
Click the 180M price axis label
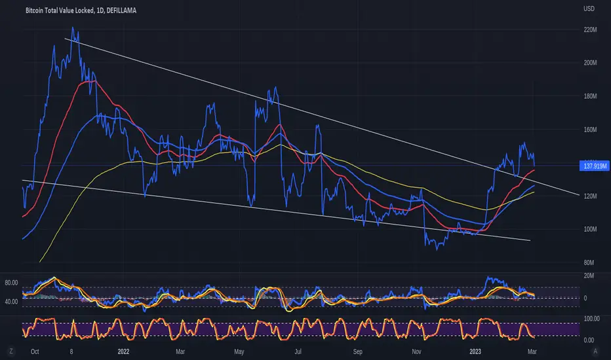pyautogui.click(x=590, y=96)
